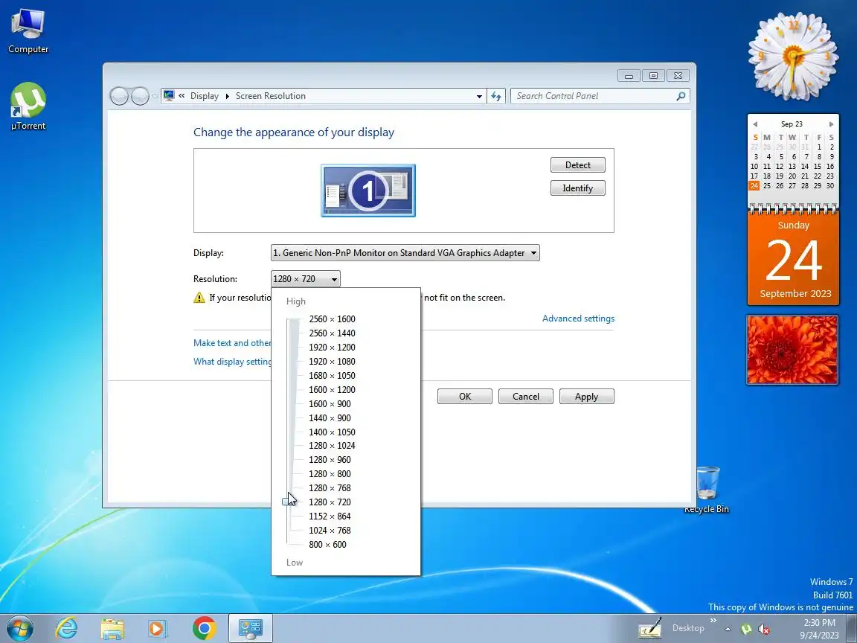Choose 1152 × 864 resolution
Viewport: 857px width, 643px height.
point(330,516)
